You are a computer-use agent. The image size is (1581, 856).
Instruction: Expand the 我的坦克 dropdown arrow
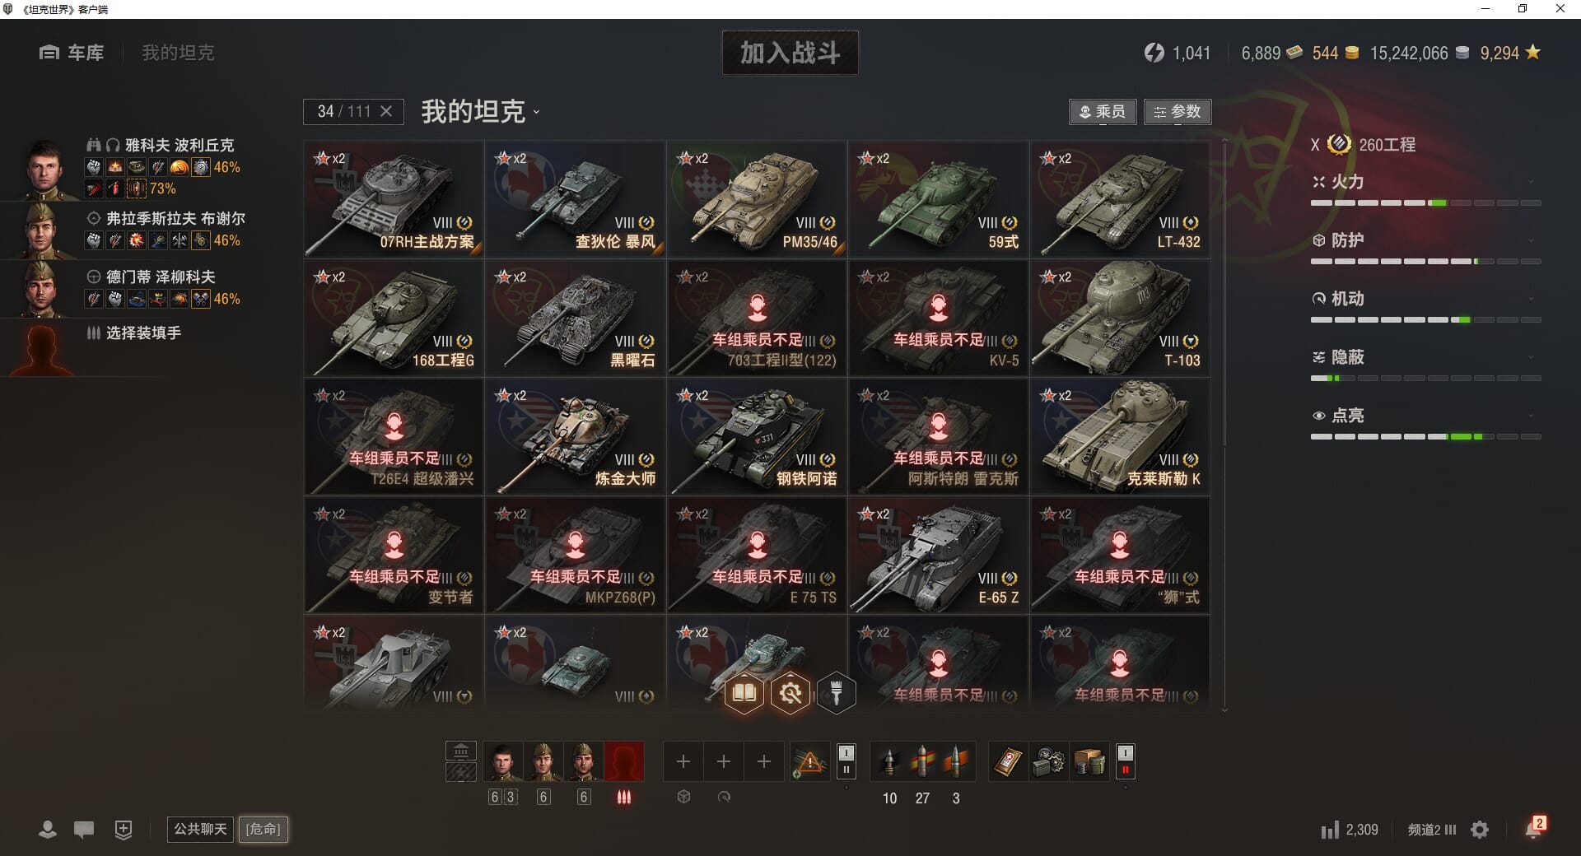coord(536,113)
